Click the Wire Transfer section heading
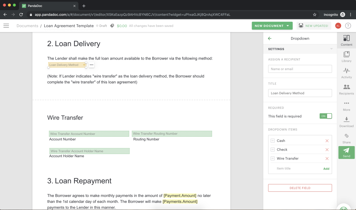Image resolution: width=356 pixels, height=210 pixels. coord(65,118)
